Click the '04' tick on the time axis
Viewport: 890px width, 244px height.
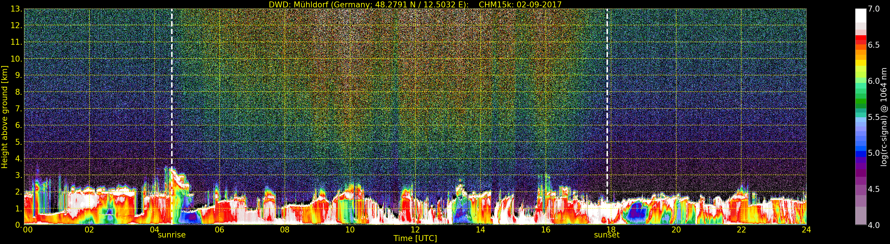tap(155, 230)
